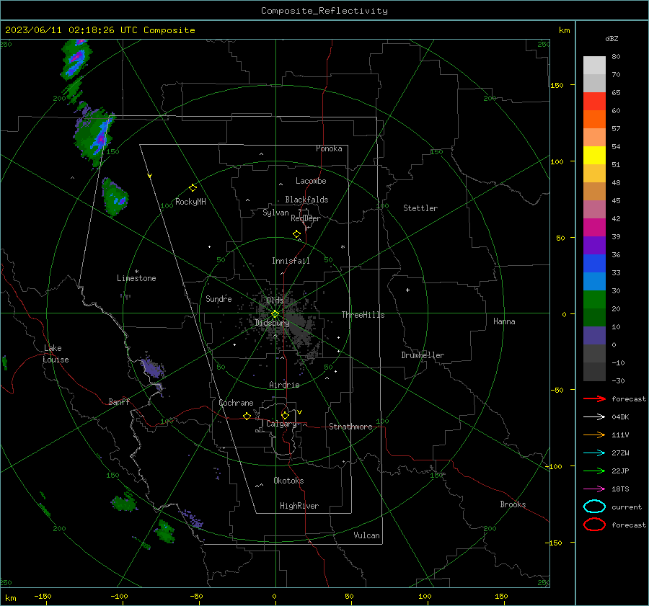The height and width of the screenshot is (606, 649).
Task: Click the Drumheller city label
Action: point(423,355)
